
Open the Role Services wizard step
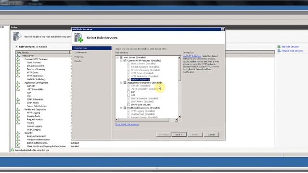pos(92,48)
